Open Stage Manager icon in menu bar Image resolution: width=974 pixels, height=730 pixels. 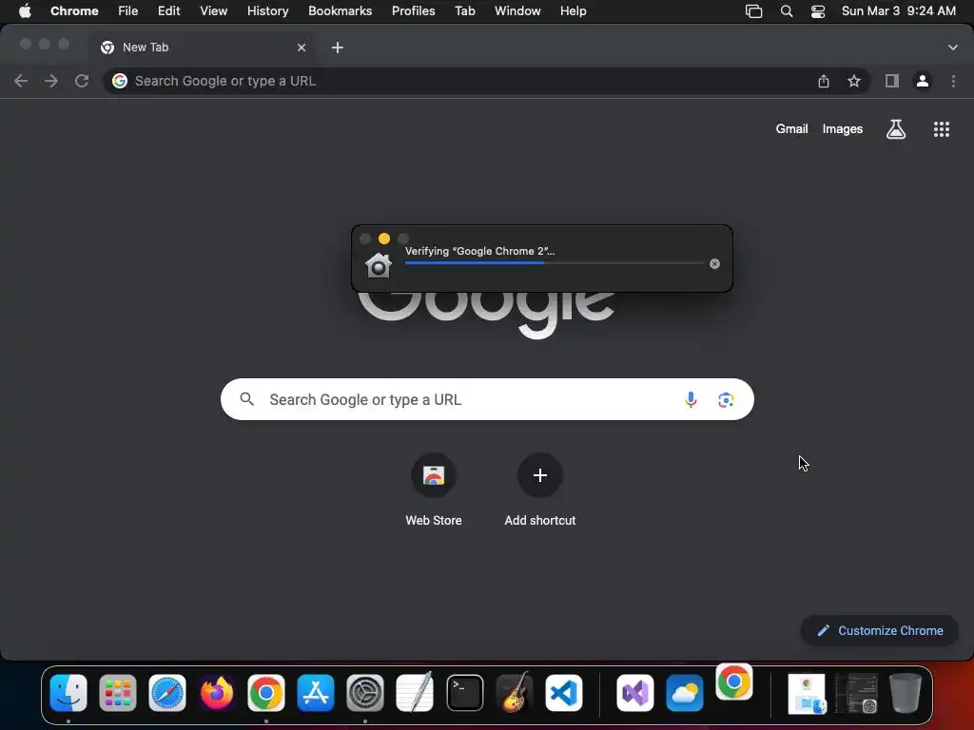tap(753, 11)
